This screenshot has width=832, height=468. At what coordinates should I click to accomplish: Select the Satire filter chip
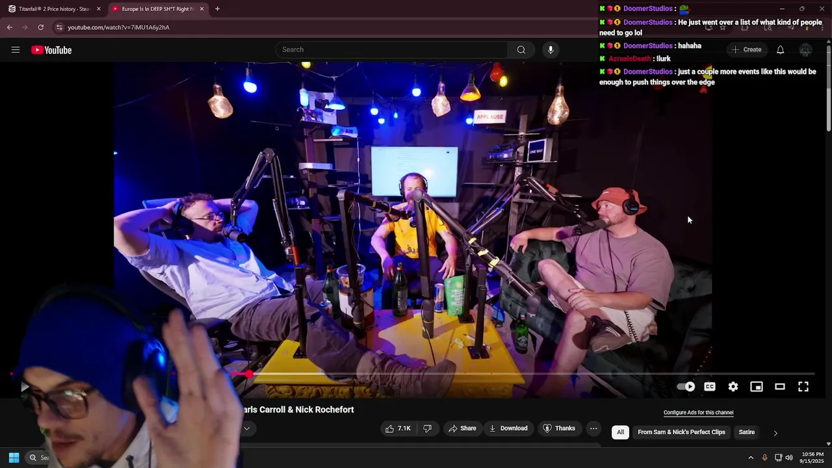pos(747,432)
